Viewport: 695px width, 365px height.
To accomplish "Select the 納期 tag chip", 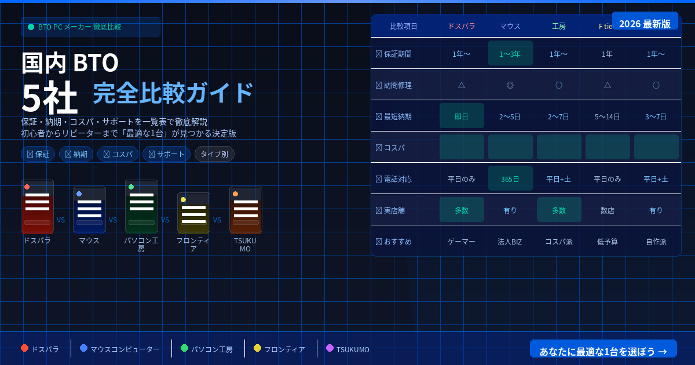I will [76, 154].
